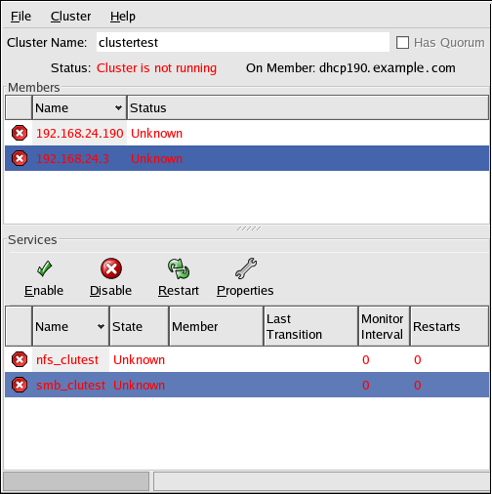Click the red Disable service icon
The width and height of the screenshot is (492, 494).
click(111, 268)
